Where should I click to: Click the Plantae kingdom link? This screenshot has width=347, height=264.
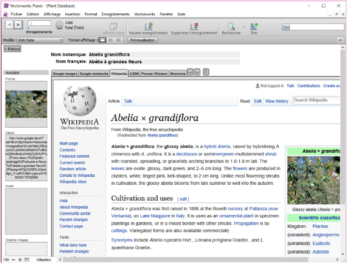coord(320,226)
